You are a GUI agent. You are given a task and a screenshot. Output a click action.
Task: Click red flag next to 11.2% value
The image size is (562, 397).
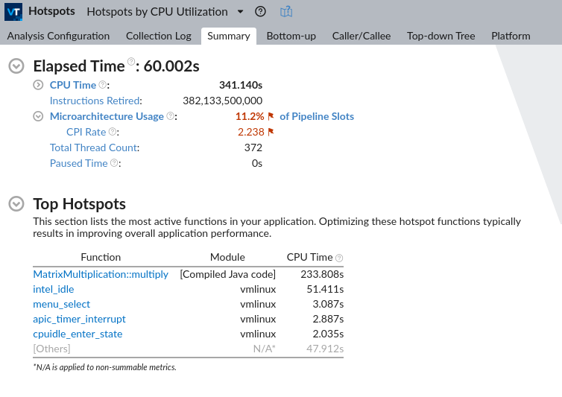271,116
